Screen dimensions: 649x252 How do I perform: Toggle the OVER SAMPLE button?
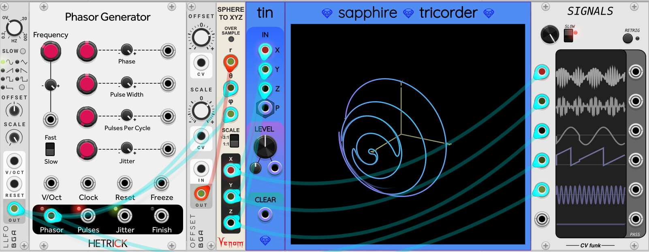231,39
